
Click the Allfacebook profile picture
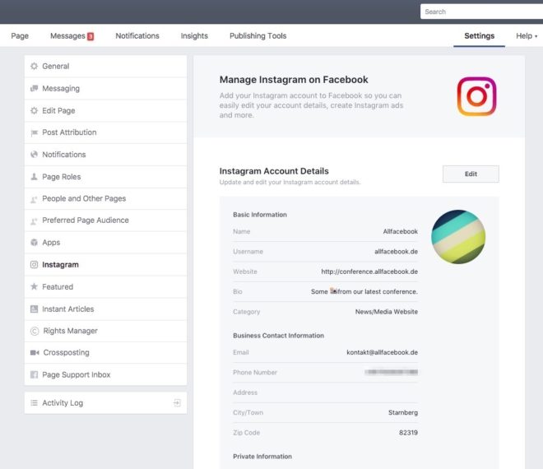coord(458,237)
